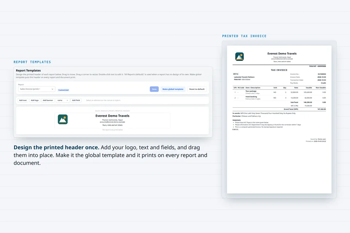Click the Save button
Screen dimensions: 350x233
154,89
